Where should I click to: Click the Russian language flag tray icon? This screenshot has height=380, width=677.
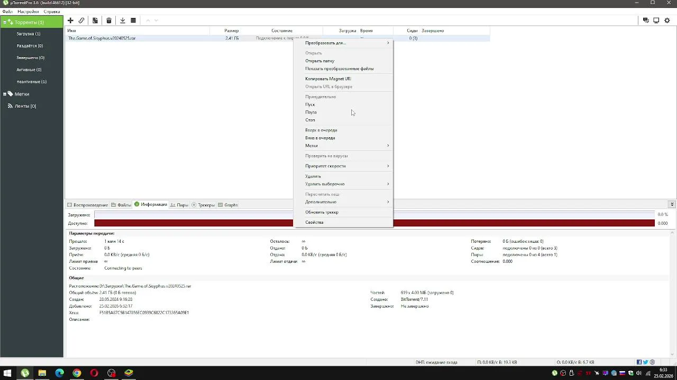tap(623, 373)
